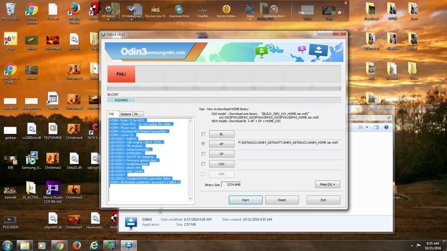
Task: Click the Reset button in Odin3
Action: click(282, 200)
